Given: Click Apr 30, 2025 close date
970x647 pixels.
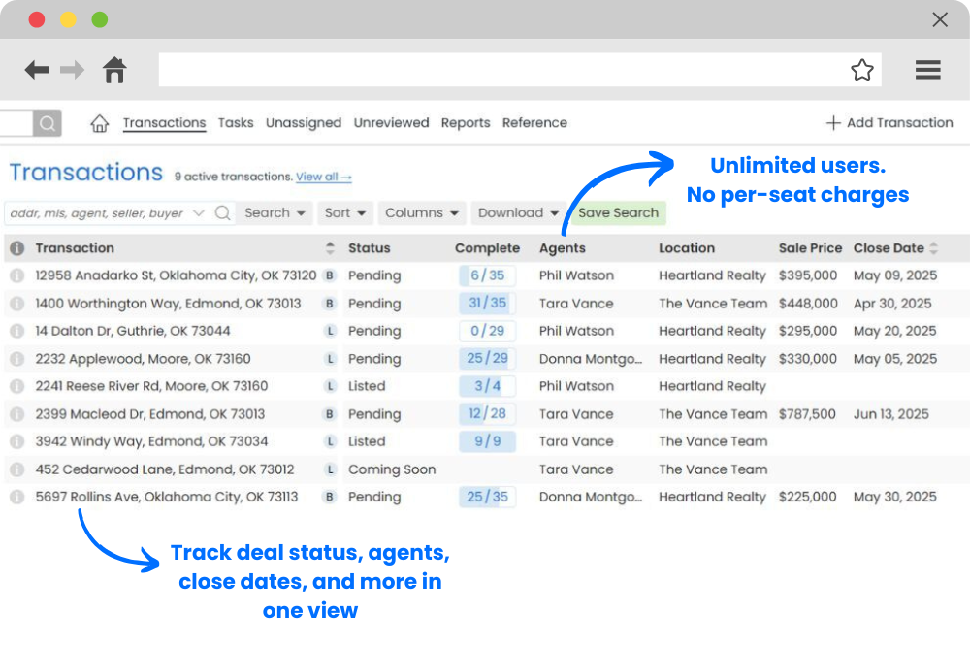Looking at the screenshot, I should (x=892, y=304).
